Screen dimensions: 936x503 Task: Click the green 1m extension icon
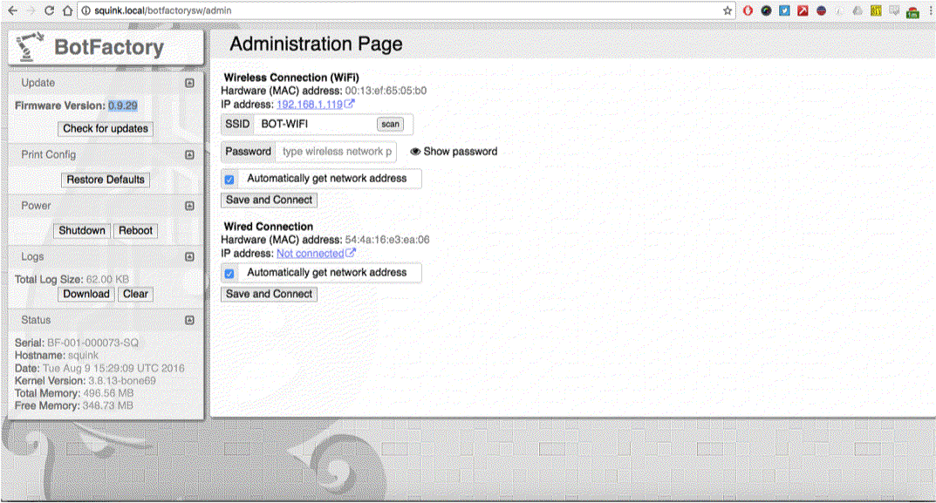click(915, 10)
